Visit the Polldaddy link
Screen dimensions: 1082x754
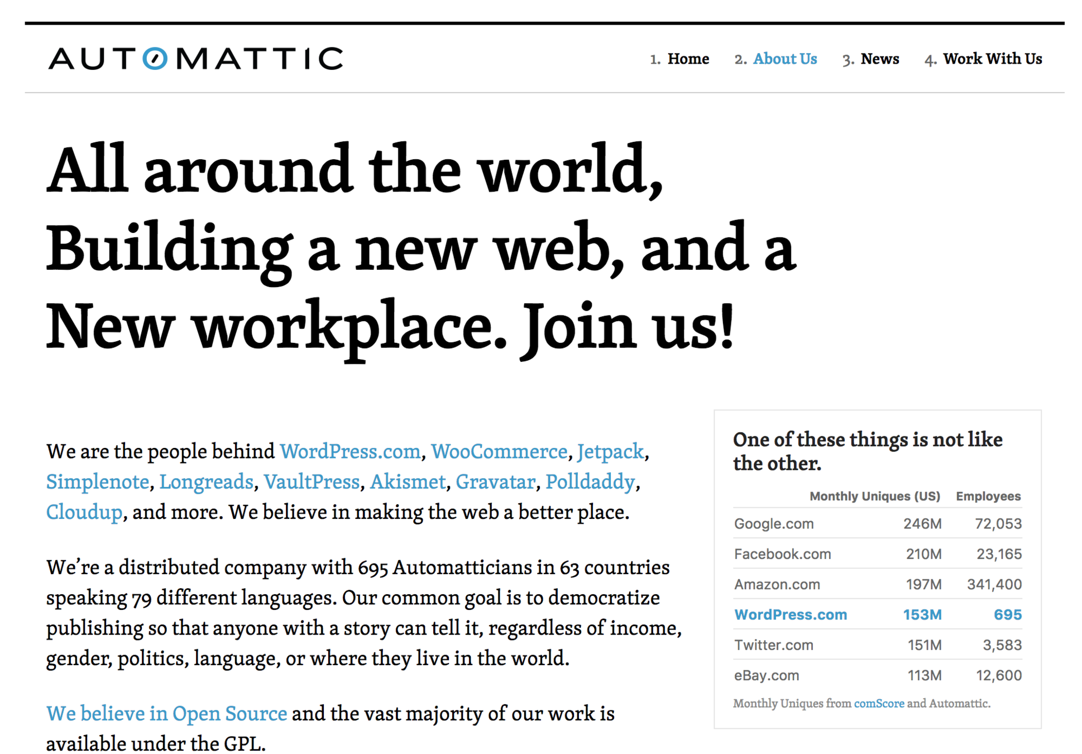point(590,481)
